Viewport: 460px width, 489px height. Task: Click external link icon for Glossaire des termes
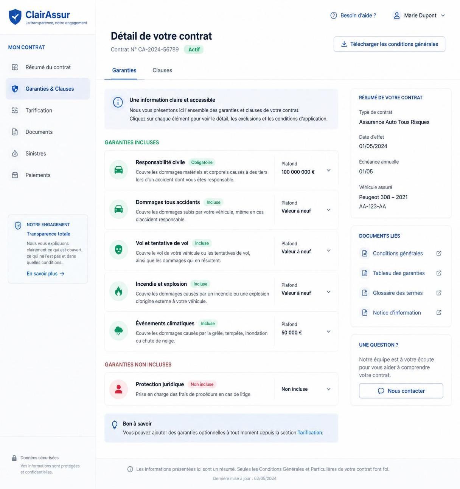[439, 293]
